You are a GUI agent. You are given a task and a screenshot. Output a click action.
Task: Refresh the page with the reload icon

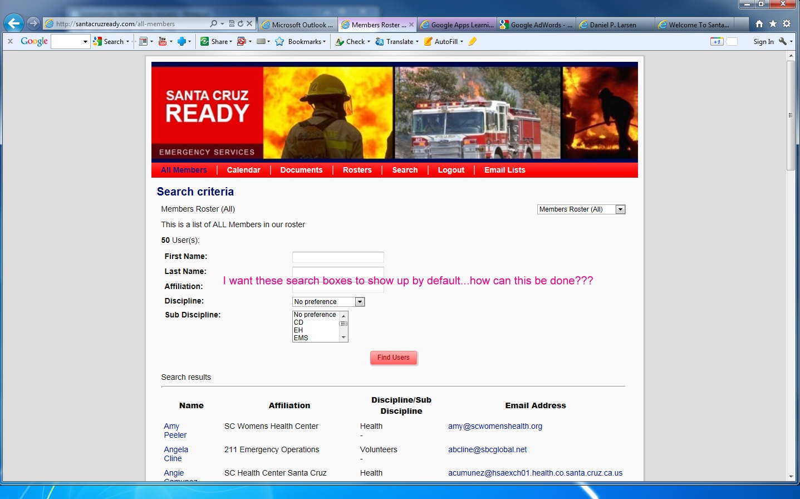tap(241, 24)
